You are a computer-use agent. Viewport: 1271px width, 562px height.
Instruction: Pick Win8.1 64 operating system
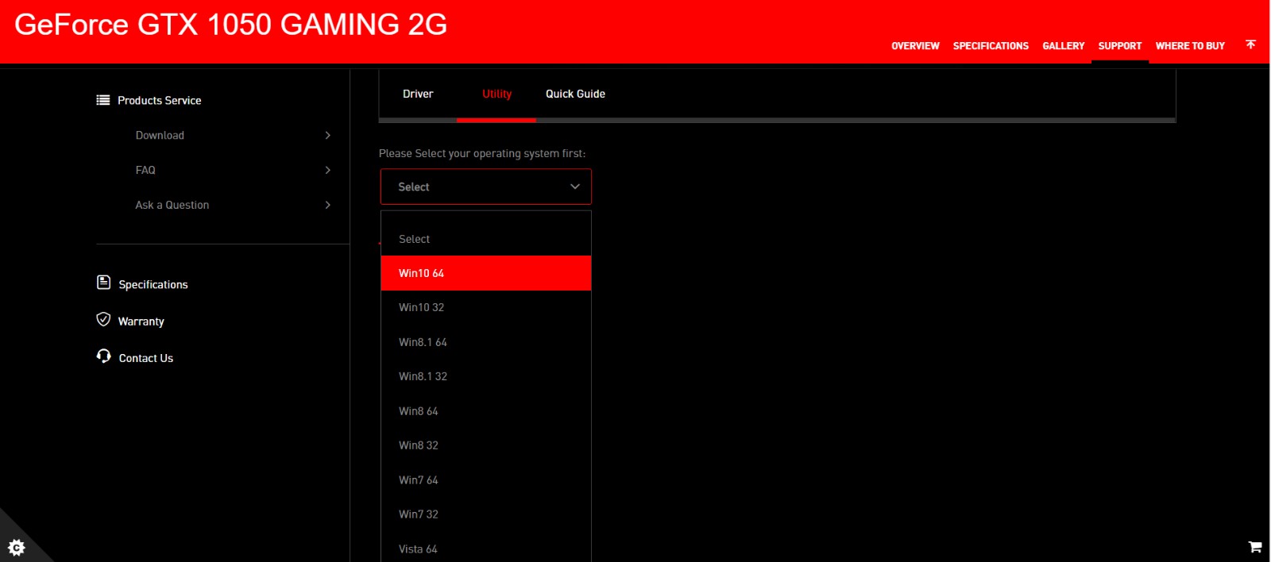coord(486,342)
